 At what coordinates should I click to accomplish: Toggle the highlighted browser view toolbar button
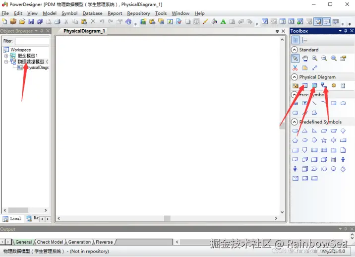pos(318,22)
